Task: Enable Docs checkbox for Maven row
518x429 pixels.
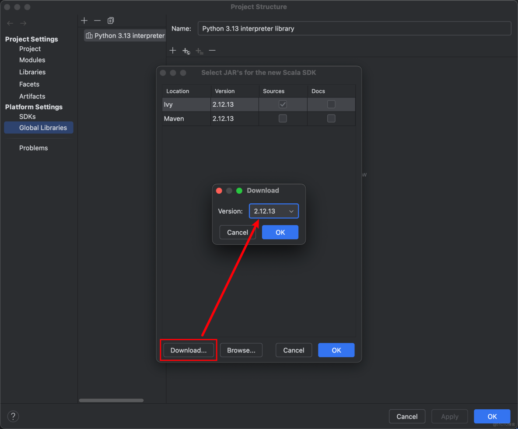Action: tap(331, 118)
